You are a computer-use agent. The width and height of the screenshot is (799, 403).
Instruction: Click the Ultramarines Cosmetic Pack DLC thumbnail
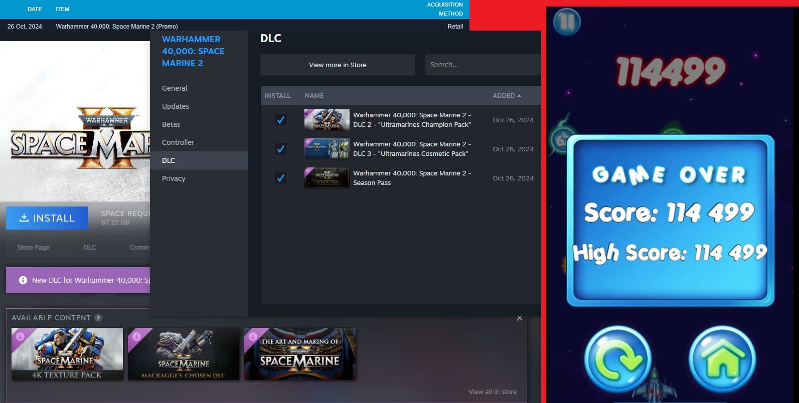point(327,149)
